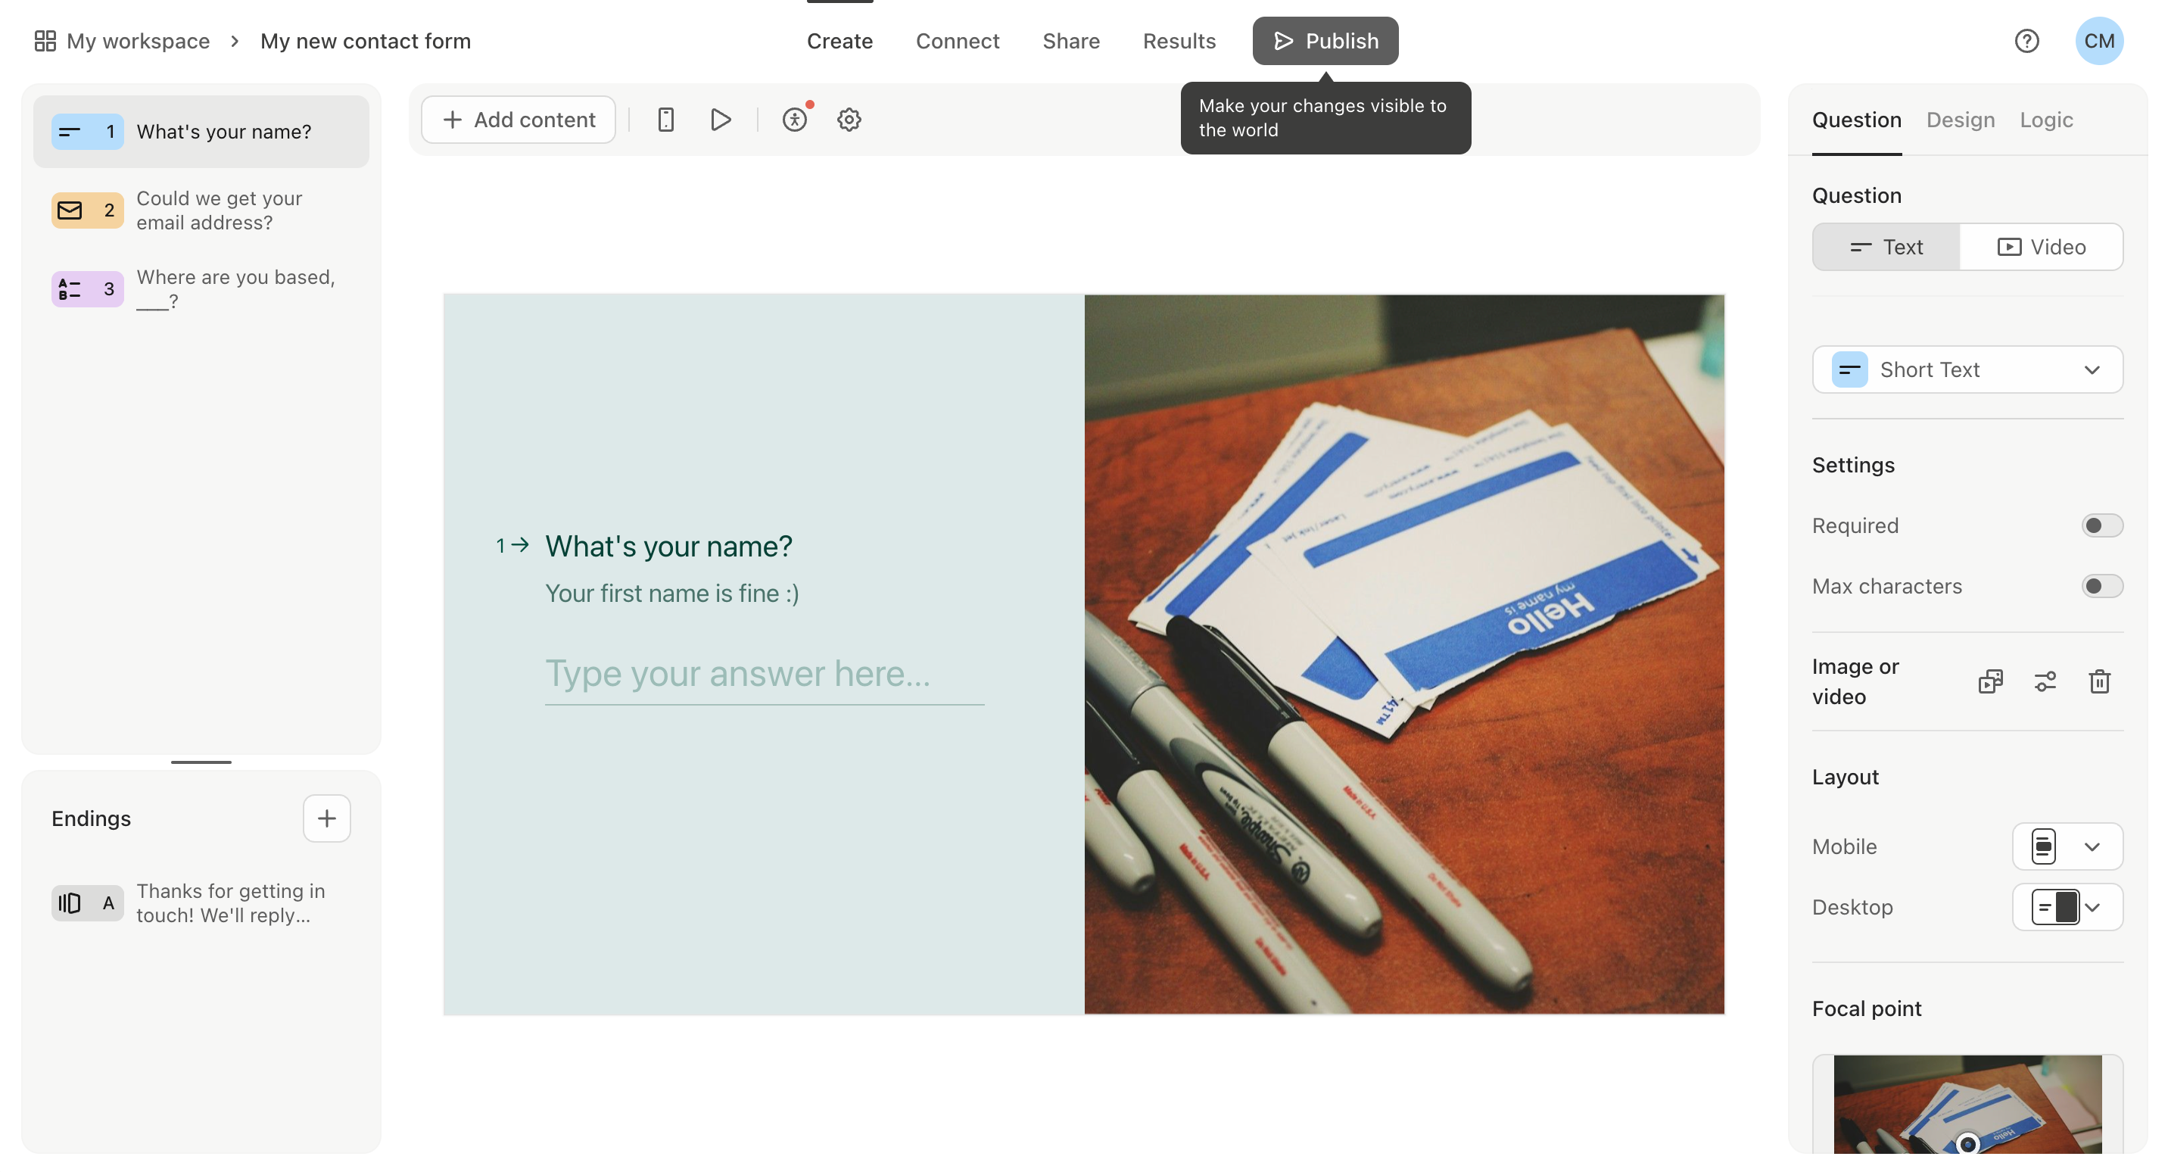
Task: Switch to the Create tab
Action: [x=839, y=40]
